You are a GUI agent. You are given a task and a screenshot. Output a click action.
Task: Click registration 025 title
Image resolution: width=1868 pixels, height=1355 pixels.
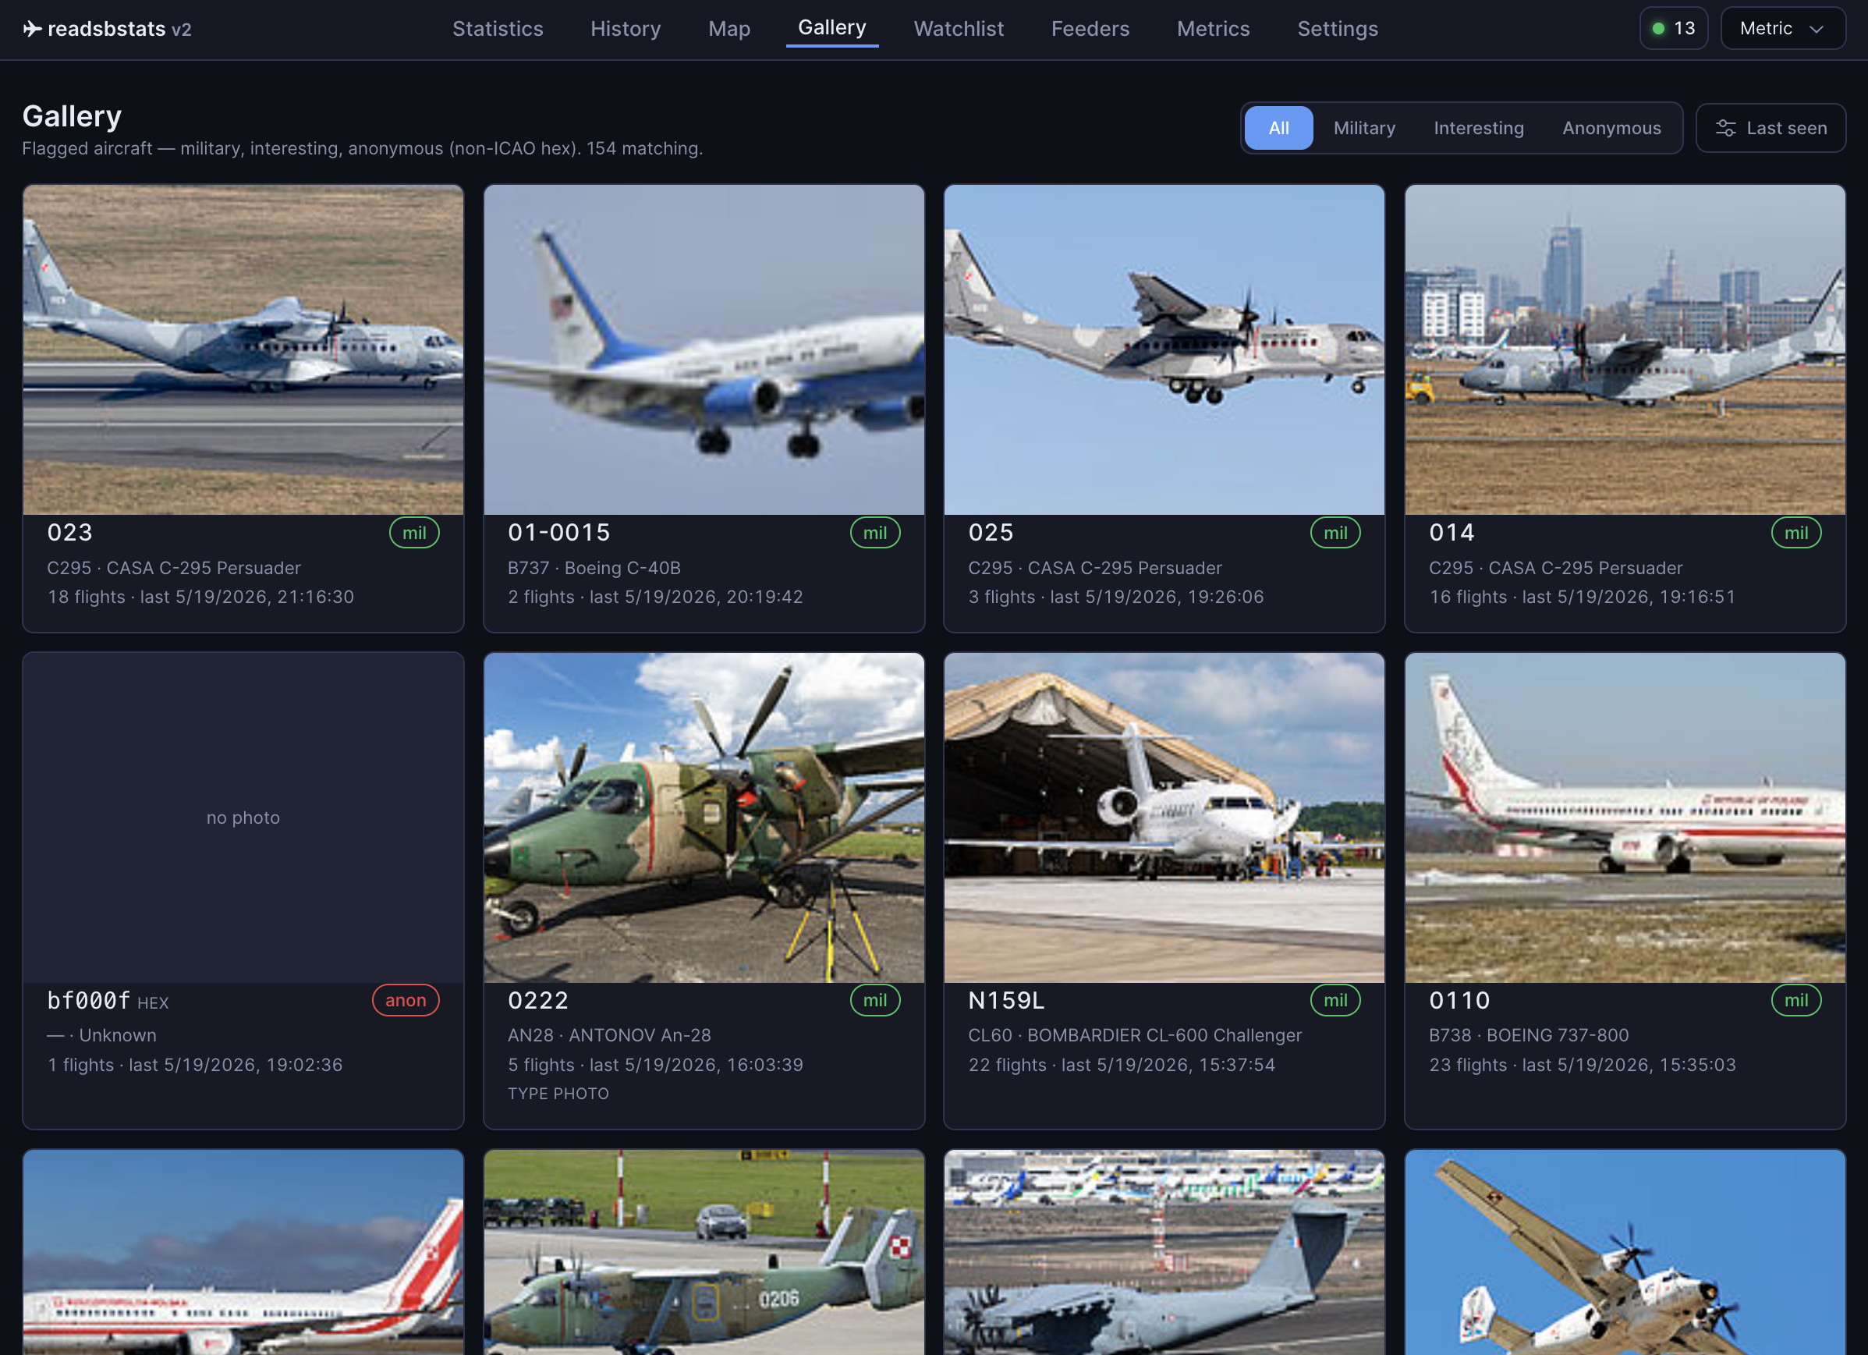point(991,533)
